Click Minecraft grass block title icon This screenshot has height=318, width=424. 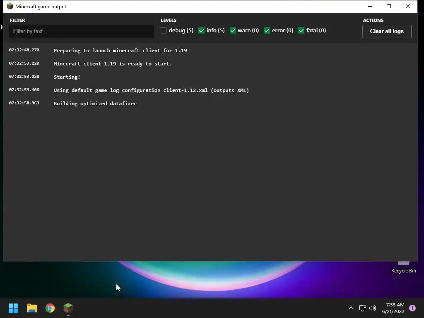(x=10, y=6)
